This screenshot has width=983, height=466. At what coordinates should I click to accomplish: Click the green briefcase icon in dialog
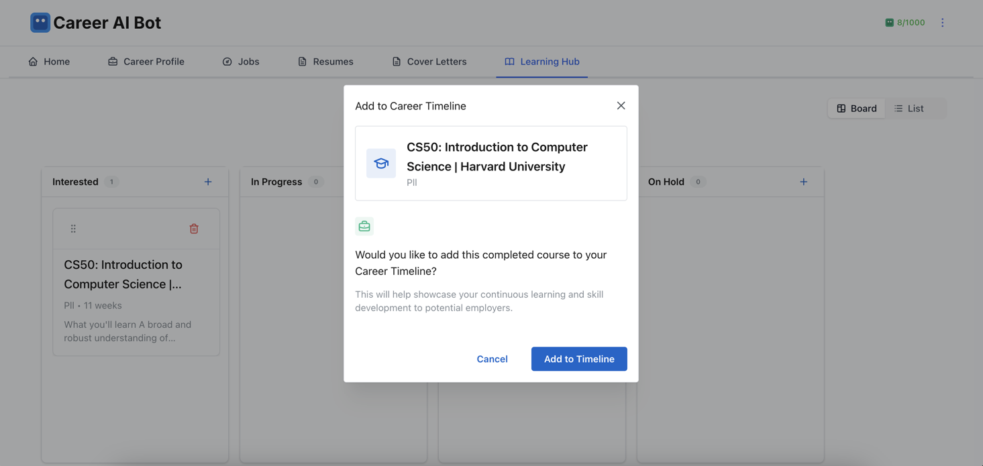364,227
